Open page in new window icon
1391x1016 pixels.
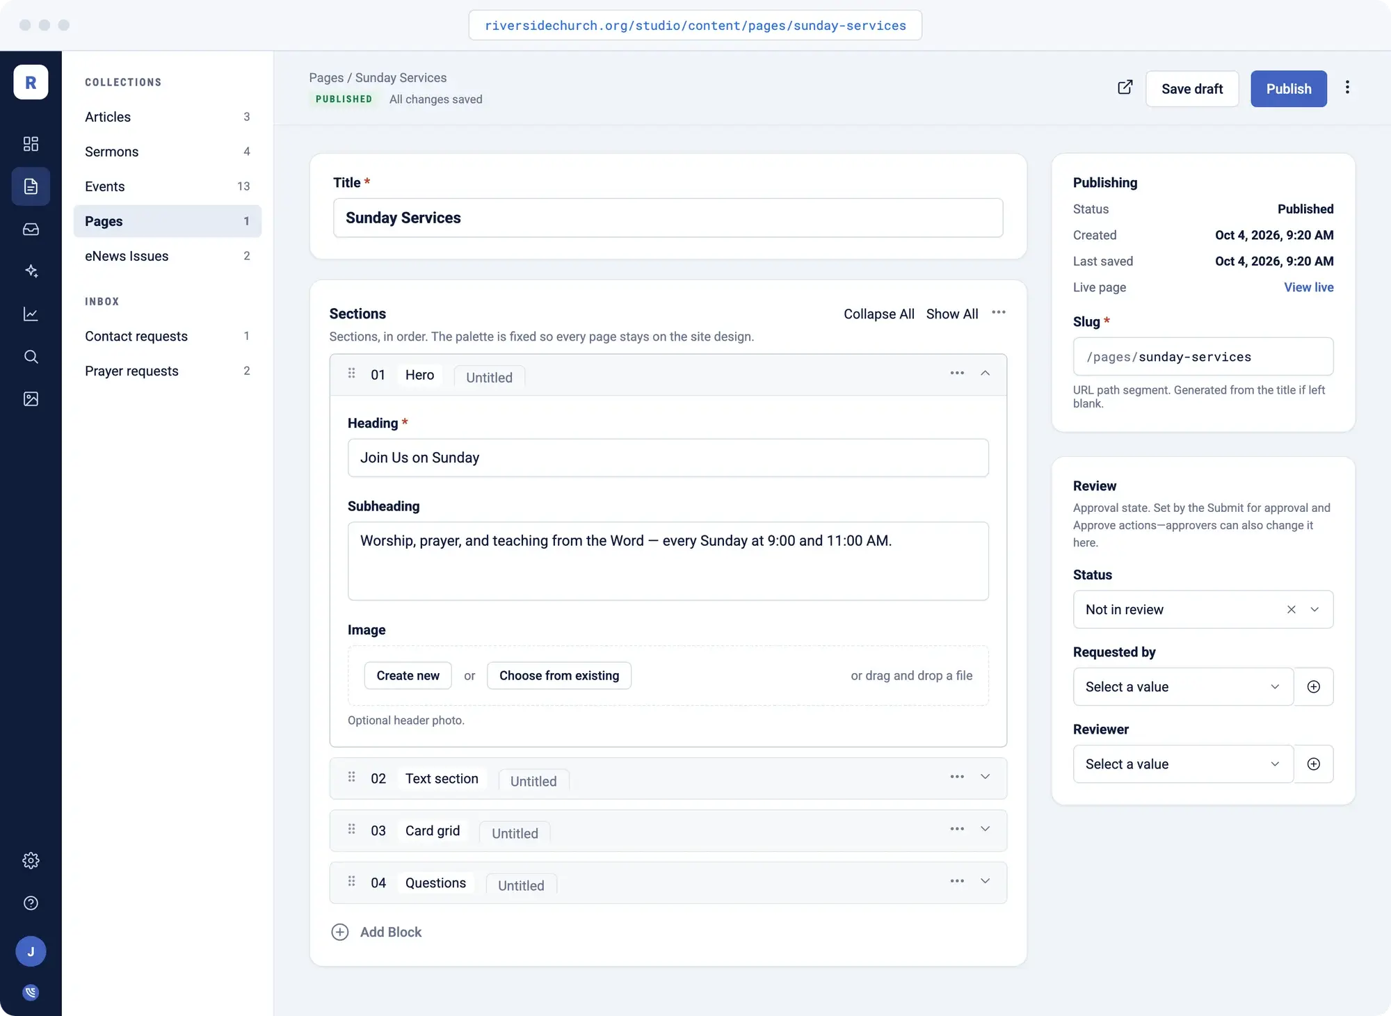[1125, 88]
